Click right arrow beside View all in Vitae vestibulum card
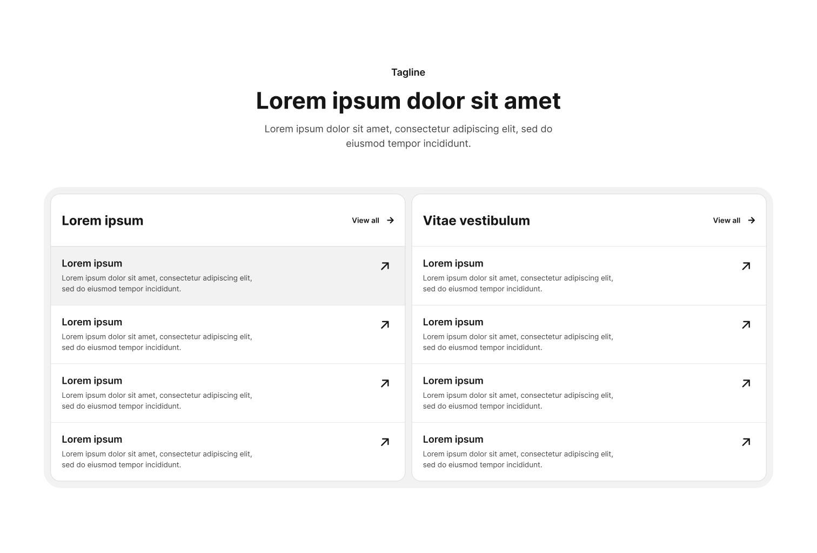Image resolution: width=817 pixels, height=553 pixels. click(751, 221)
